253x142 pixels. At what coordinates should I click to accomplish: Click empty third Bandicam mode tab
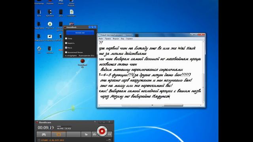click(74, 134)
